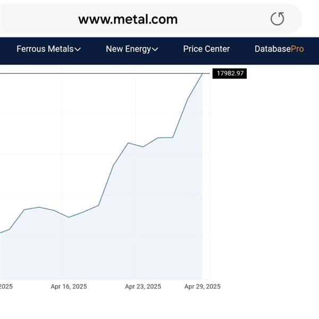
Task: Click the chart line's low point near Apr 16
Action: (69, 217)
